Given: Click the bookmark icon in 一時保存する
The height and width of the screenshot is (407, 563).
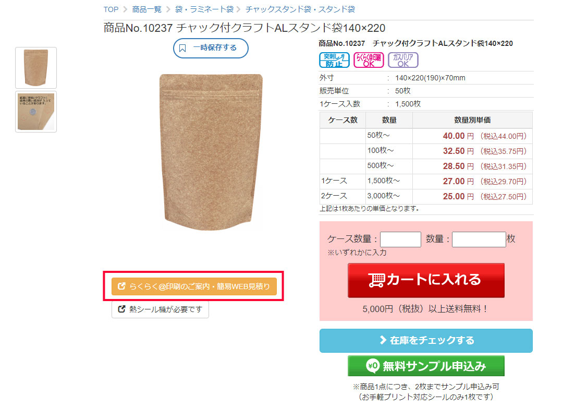Looking at the screenshot, I should [x=182, y=48].
